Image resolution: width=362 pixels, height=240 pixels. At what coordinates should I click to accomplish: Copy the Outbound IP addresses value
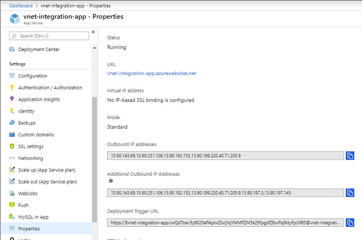[350, 156]
